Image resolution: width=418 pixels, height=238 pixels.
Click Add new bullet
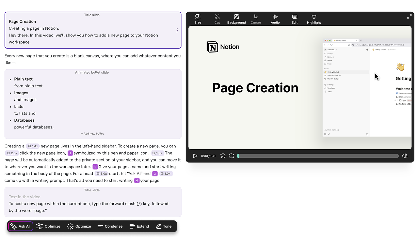click(92, 134)
